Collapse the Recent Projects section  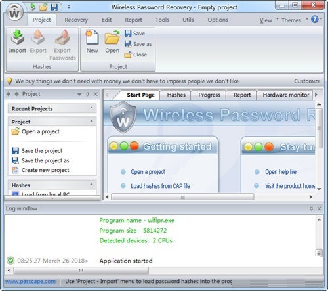(91, 108)
